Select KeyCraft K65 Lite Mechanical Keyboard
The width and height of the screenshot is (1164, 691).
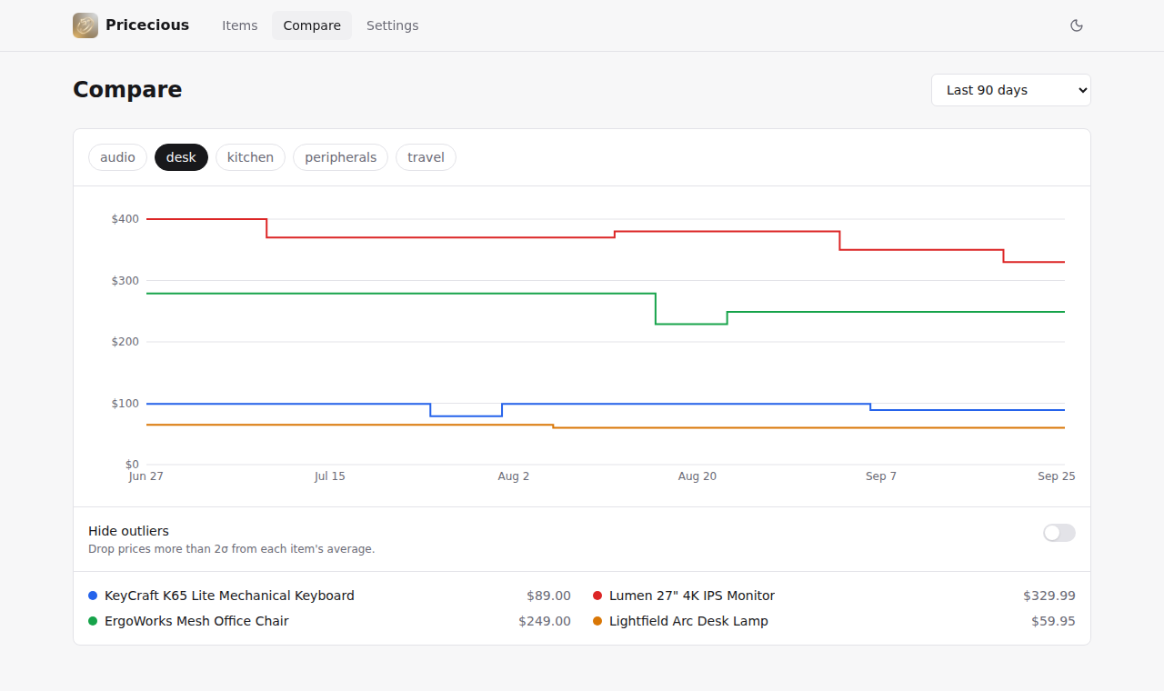(x=229, y=596)
